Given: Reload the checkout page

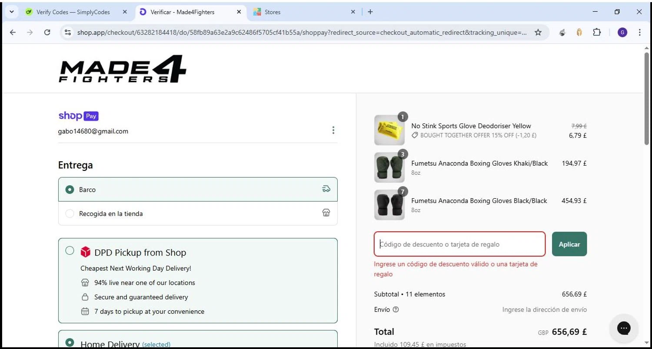Looking at the screenshot, I should tap(47, 32).
